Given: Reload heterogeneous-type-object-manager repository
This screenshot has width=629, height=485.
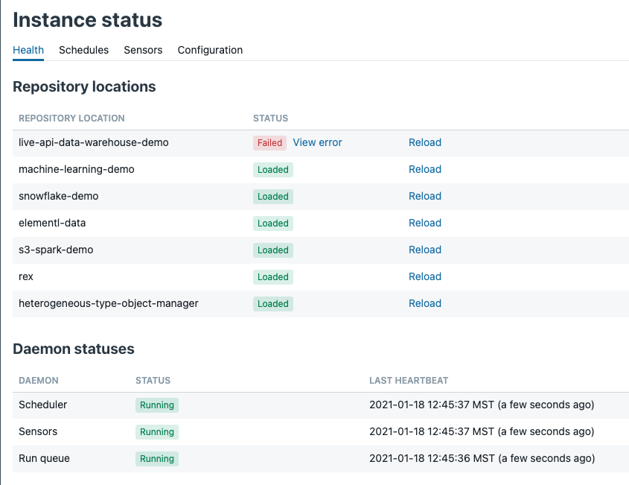Looking at the screenshot, I should point(425,303).
